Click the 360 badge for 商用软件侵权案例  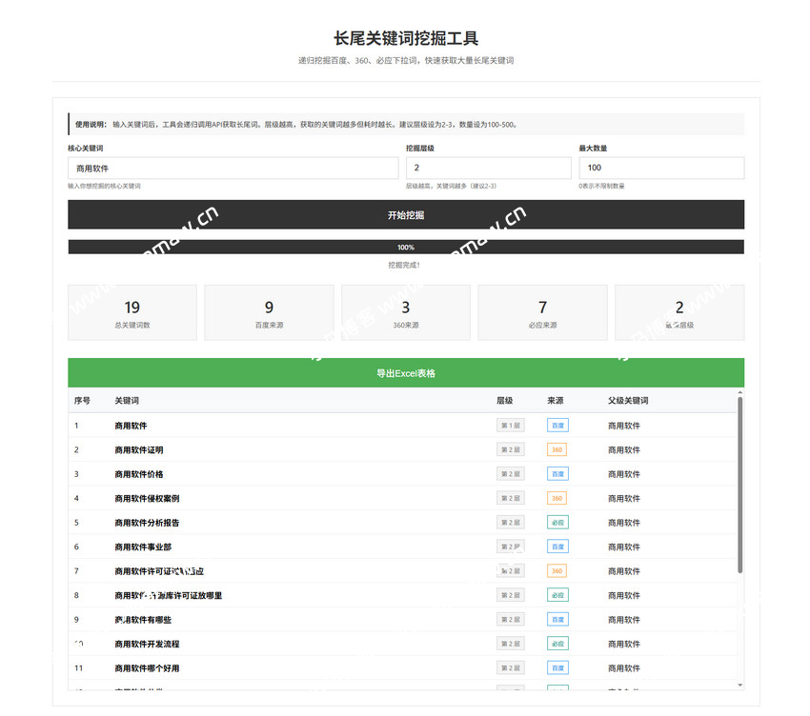557,498
